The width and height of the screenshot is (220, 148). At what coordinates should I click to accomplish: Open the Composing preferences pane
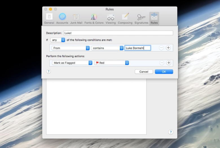[125, 19]
